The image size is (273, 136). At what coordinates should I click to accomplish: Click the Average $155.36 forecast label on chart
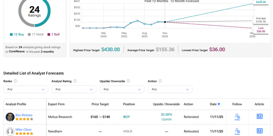click(x=261, y=20)
